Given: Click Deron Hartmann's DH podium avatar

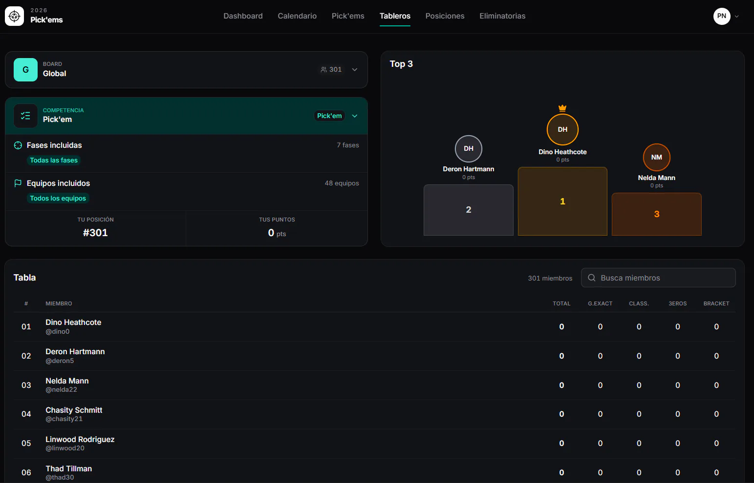Looking at the screenshot, I should (469, 149).
